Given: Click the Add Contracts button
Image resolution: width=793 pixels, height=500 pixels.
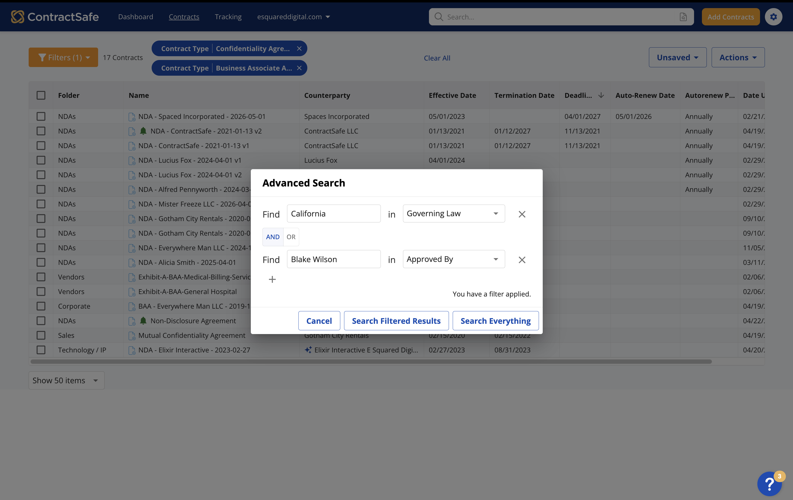Looking at the screenshot, I should [x=730, y=17].
